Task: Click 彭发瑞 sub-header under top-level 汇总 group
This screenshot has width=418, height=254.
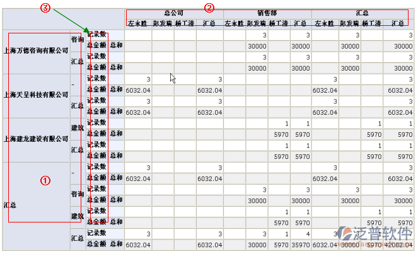Action: (349, 23)
